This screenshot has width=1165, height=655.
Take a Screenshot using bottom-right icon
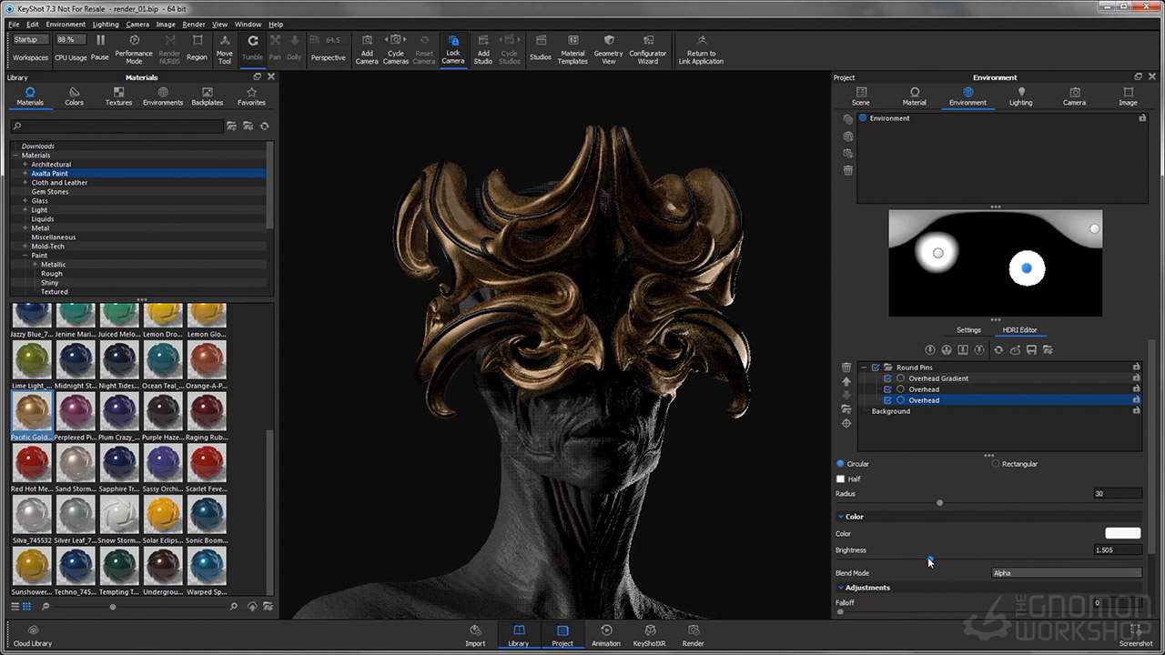point(1135,634)
